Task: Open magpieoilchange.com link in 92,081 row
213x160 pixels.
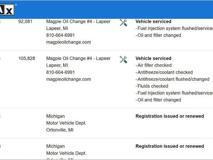Action: (69, 42)
